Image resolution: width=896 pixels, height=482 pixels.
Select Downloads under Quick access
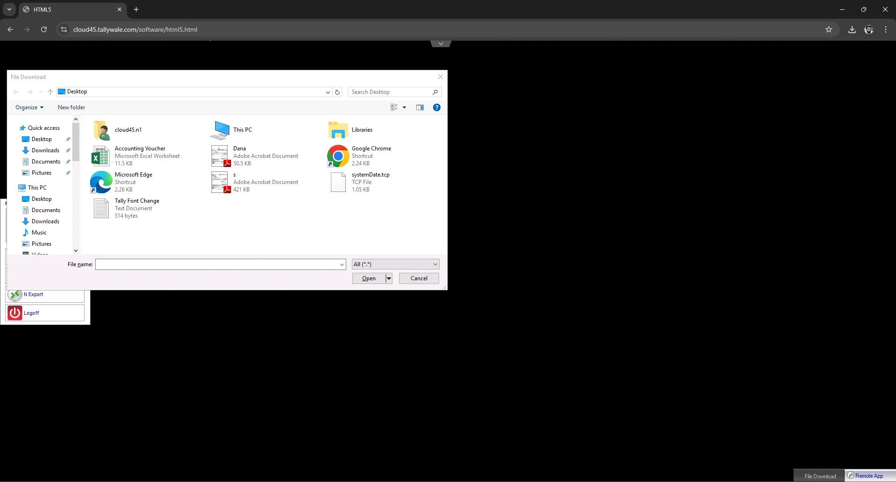pyautogui.click(x=45, y=150)
